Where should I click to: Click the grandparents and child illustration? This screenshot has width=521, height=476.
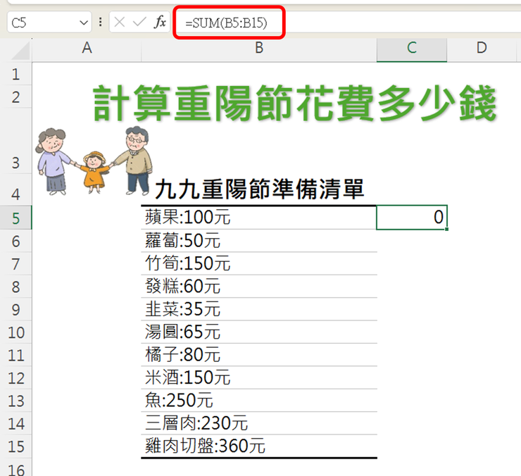[94, 161]
